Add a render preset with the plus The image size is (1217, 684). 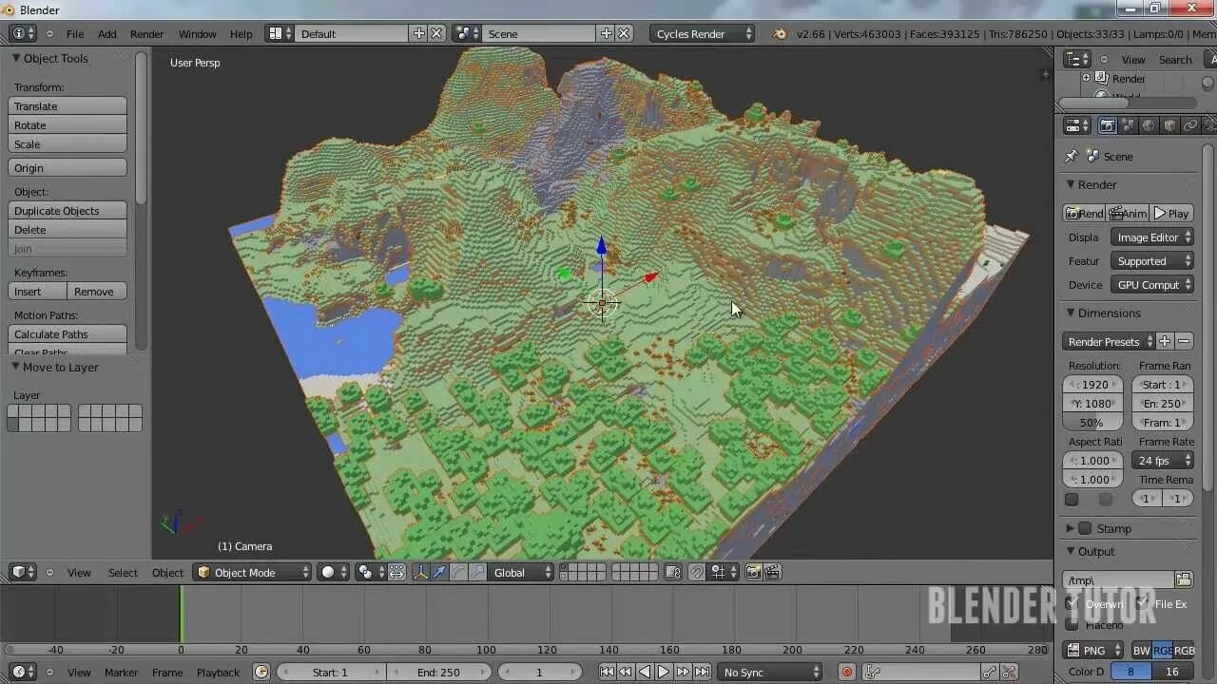1165,341
